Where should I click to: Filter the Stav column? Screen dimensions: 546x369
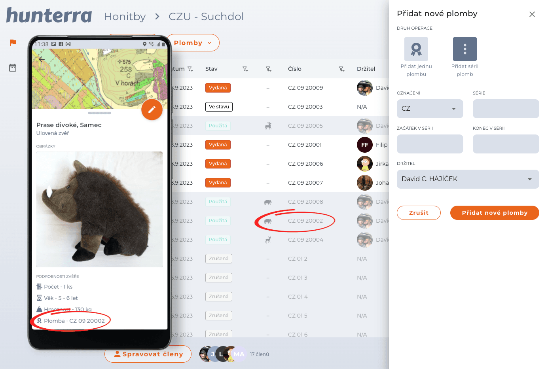click(245, 69)
